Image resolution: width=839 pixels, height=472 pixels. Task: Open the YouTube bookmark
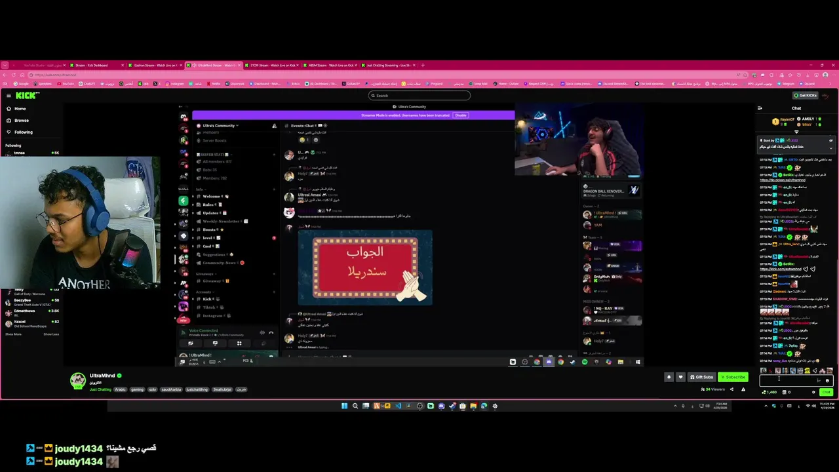(x=66, y=83)
